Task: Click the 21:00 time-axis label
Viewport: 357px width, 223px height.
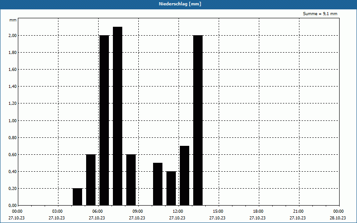Action: (x=298, y=211)
